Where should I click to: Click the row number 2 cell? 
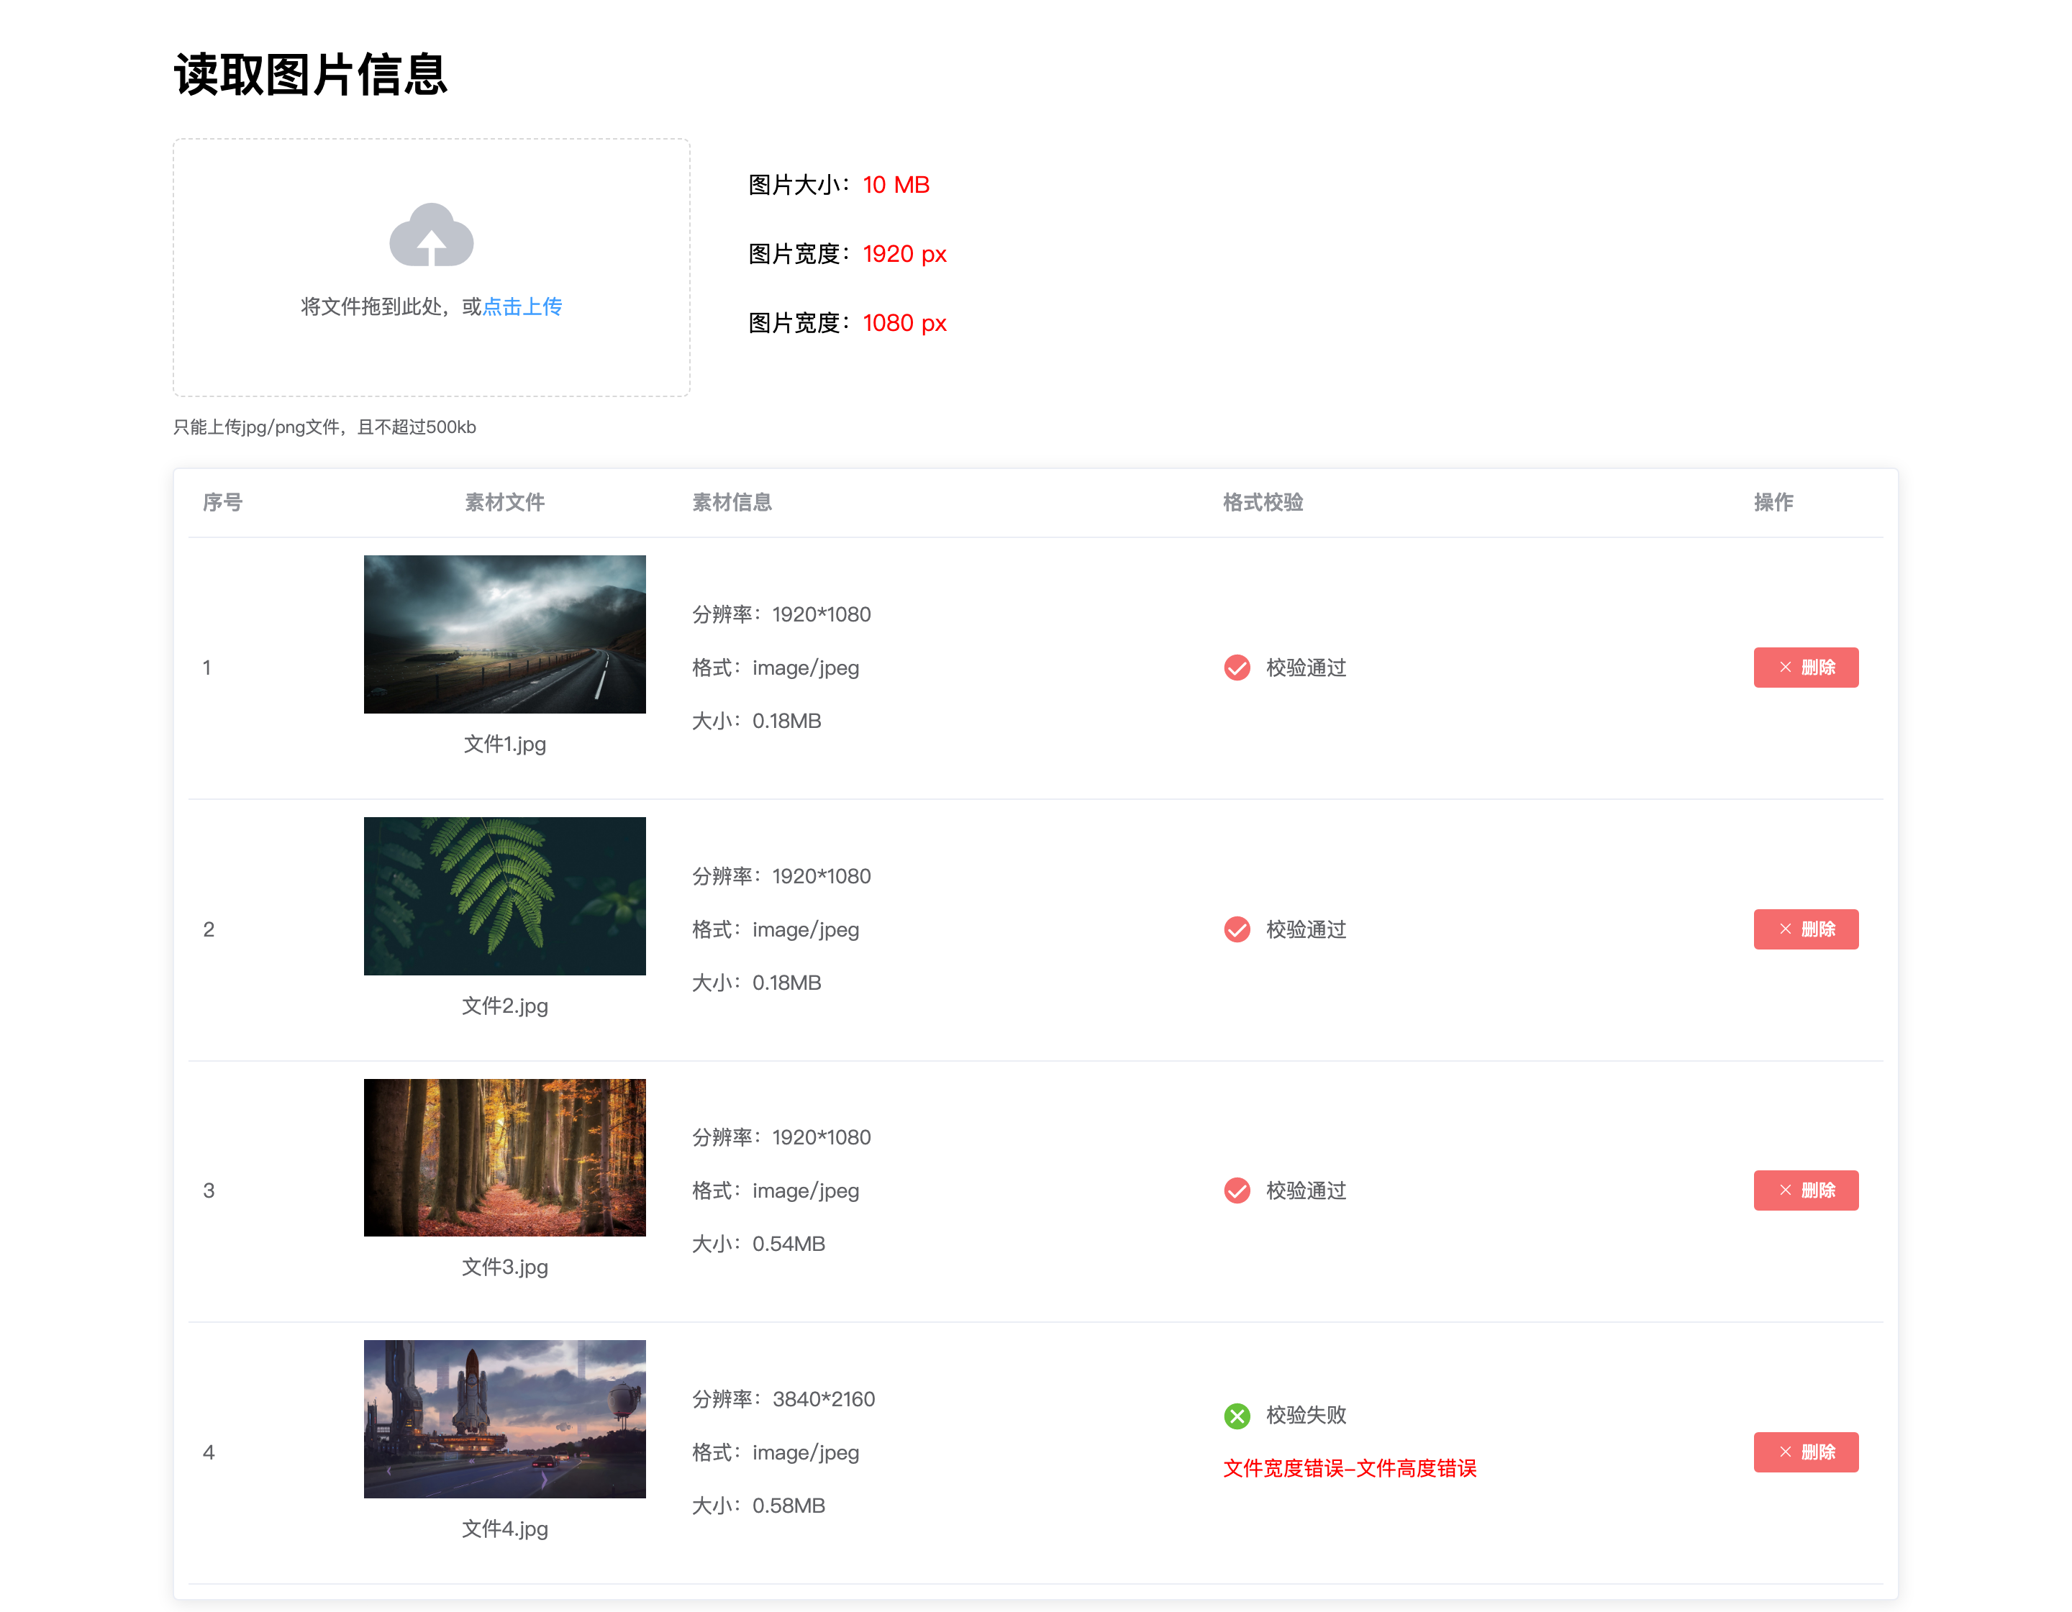tap(209, 930)
